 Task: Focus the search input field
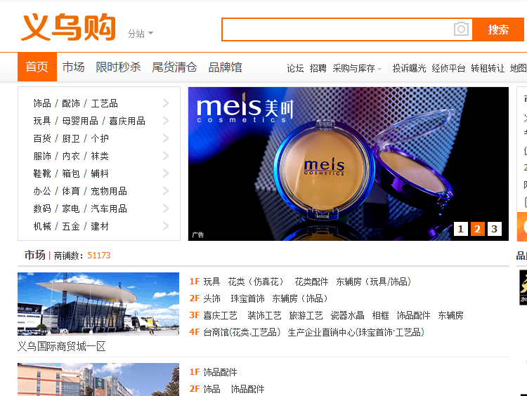click(337, 29)
